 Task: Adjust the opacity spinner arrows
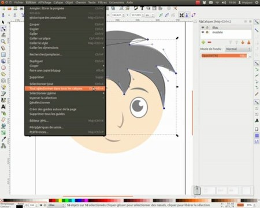click(x=250, y=56)
